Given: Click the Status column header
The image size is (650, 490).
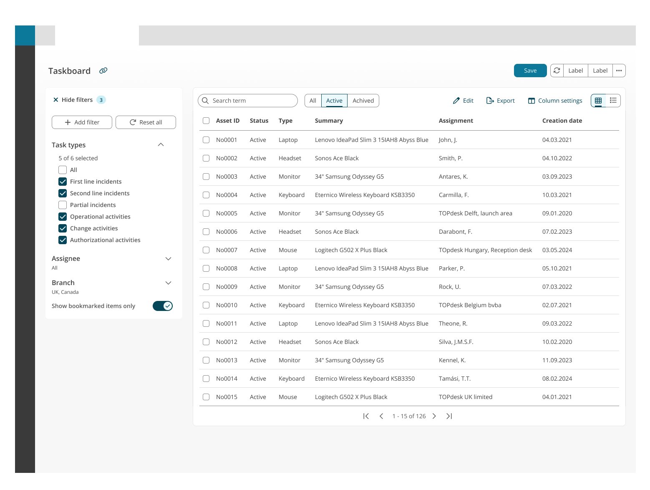Looking at the screenshot, I should click(x=259, y=121).
